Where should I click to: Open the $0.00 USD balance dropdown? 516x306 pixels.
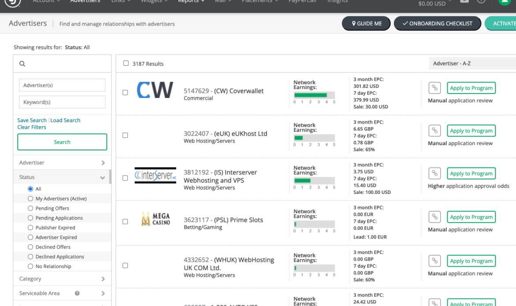(434, 3)
